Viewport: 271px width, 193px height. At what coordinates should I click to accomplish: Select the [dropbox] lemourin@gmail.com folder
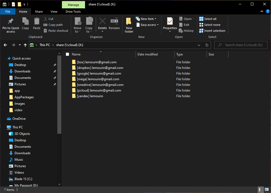point(98,68)
